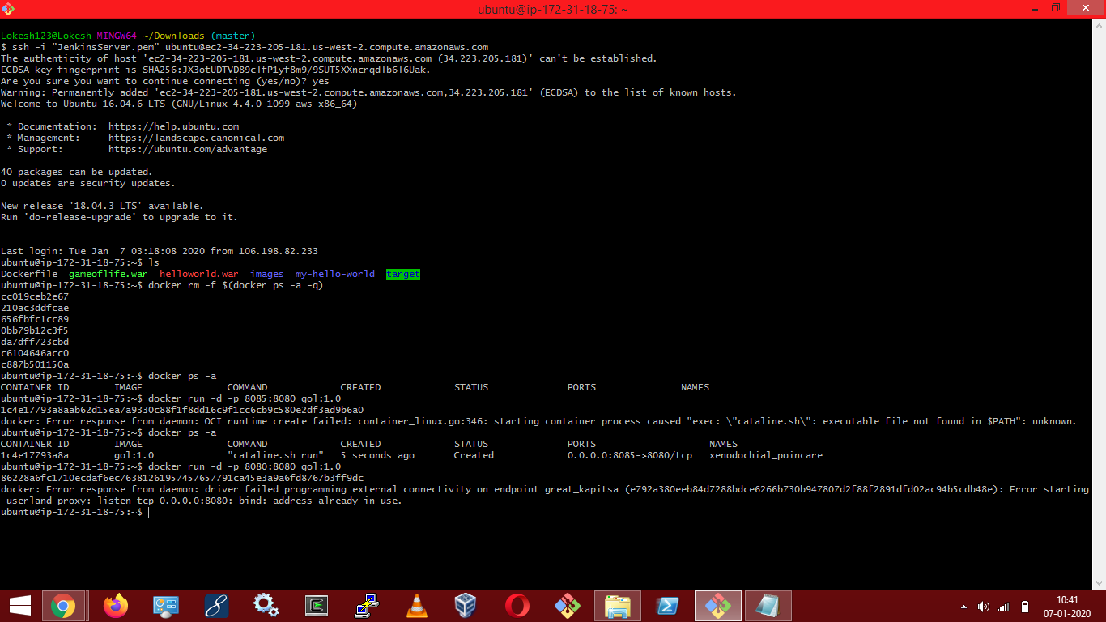Click the Git icon in the title bar
The image size is (1106, 622).
pos(9,9)
